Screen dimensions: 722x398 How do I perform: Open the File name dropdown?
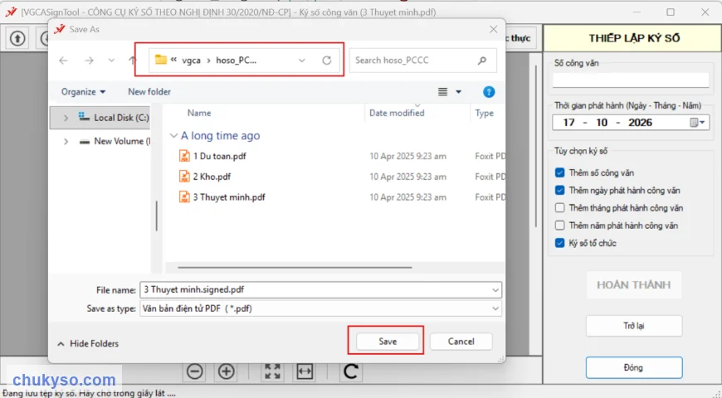click(x=495, y=290)
